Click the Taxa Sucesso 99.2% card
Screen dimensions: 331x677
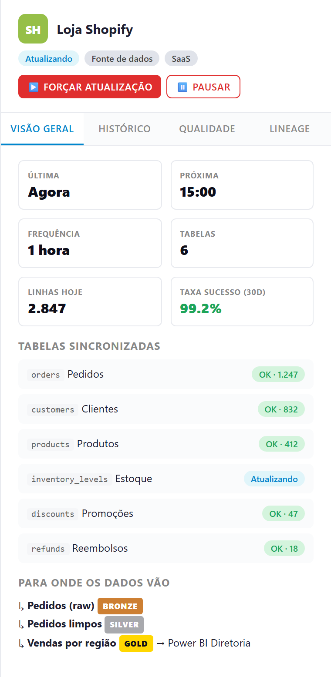(242, 302)
